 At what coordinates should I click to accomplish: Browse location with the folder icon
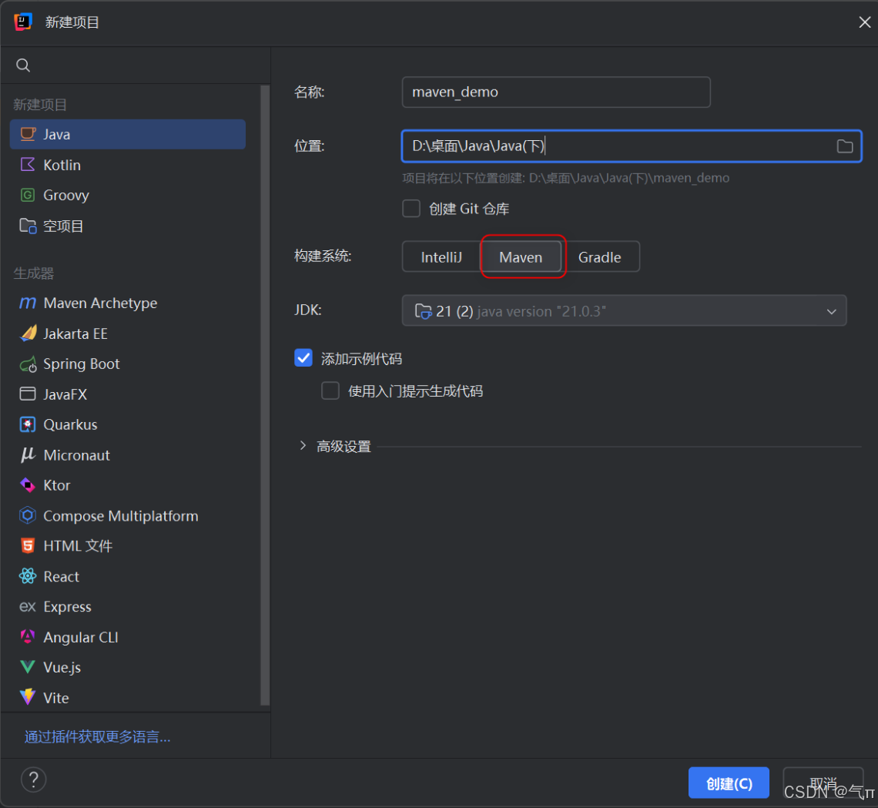coord(844,146)
